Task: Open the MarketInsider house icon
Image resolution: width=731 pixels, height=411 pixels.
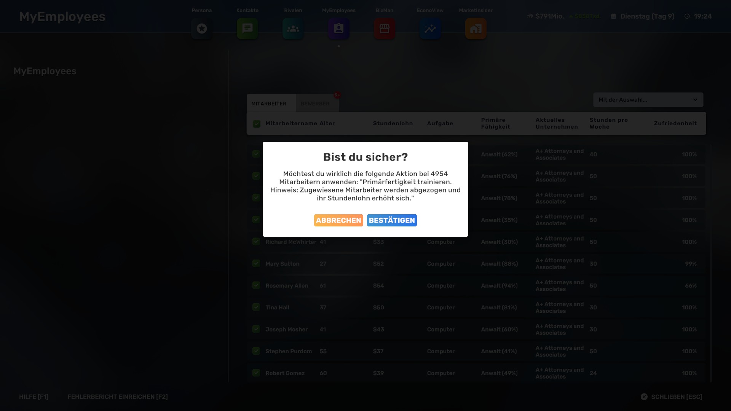Action: [x=476, y=29]
